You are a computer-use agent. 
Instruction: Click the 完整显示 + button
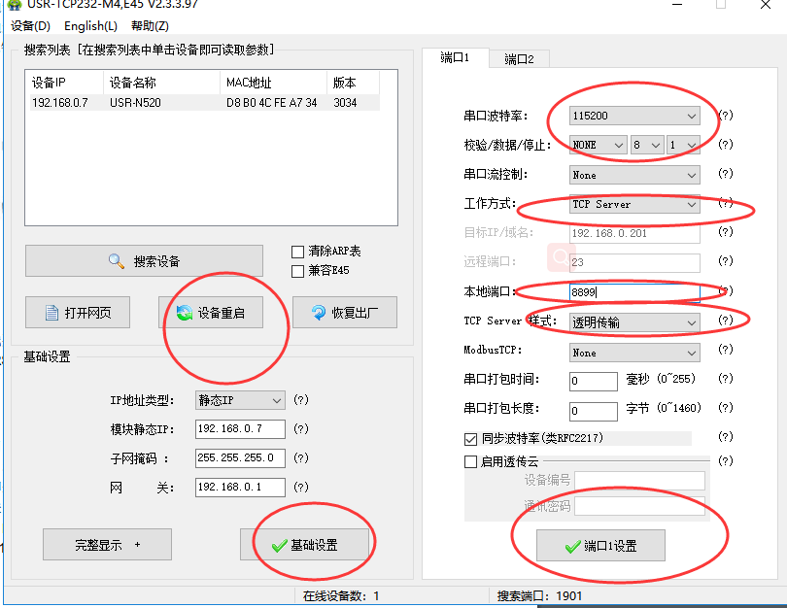[x=107, y=545]
